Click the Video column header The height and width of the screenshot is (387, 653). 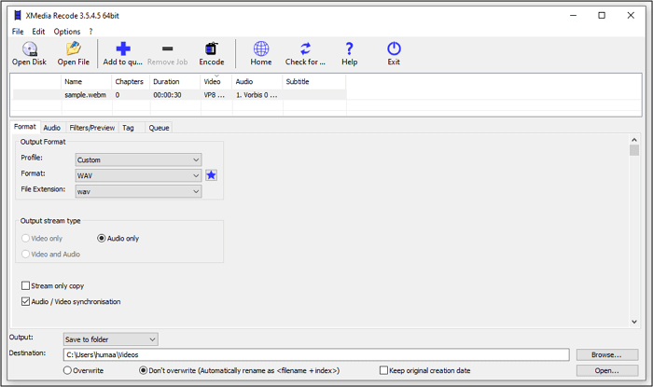216,81
